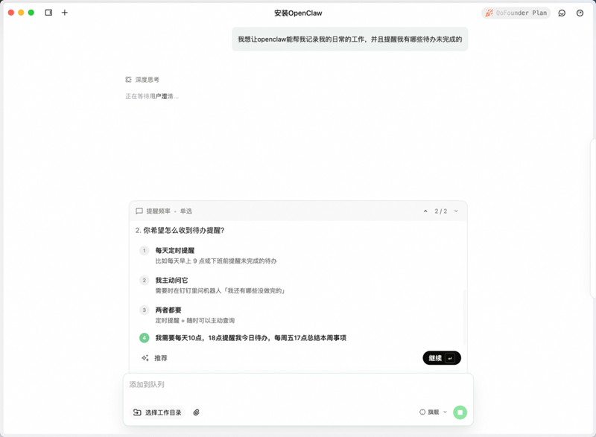Expand the 深度思考 thinking section

(x=142, y=80)
